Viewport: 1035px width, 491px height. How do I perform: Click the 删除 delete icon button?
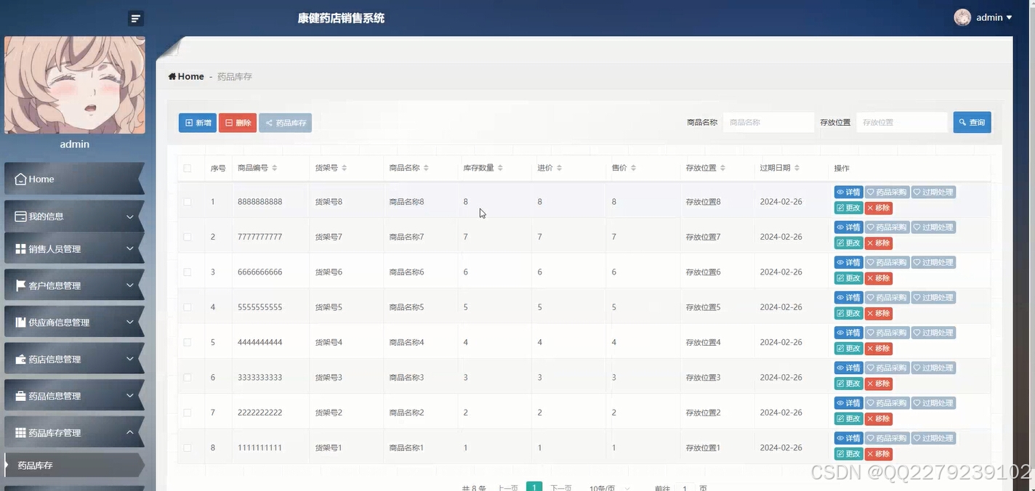tap(237, 122)
